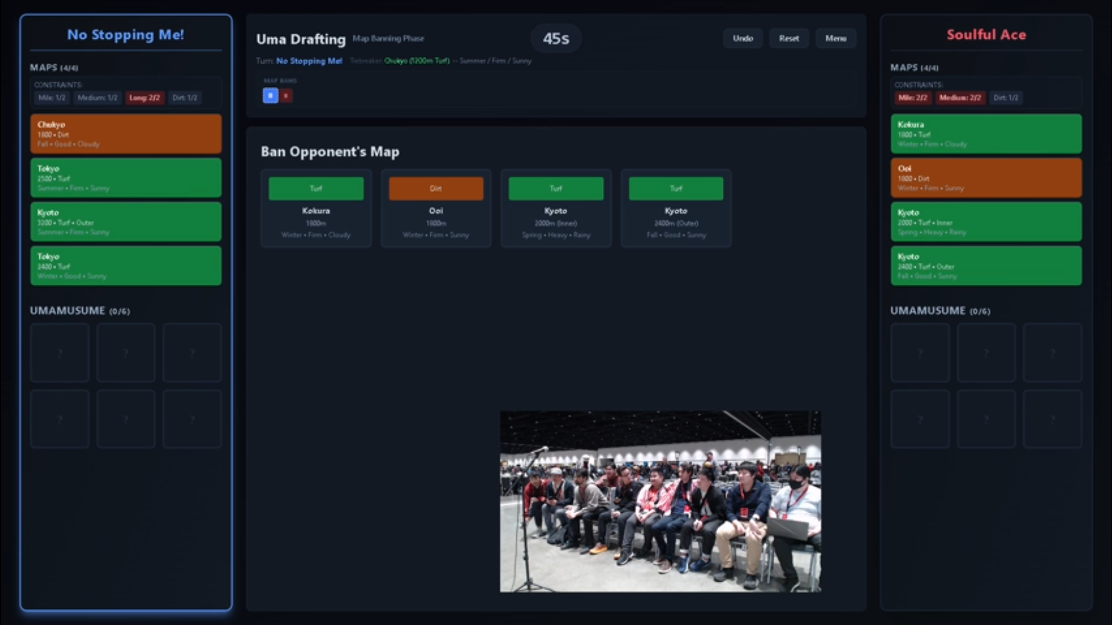This screenshot has height=625, width=1112.
Task: Click the Undo button
Action: point(742,38)
